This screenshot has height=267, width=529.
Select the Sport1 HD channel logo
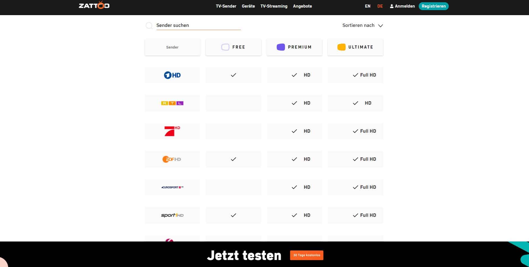pos(172,215)
